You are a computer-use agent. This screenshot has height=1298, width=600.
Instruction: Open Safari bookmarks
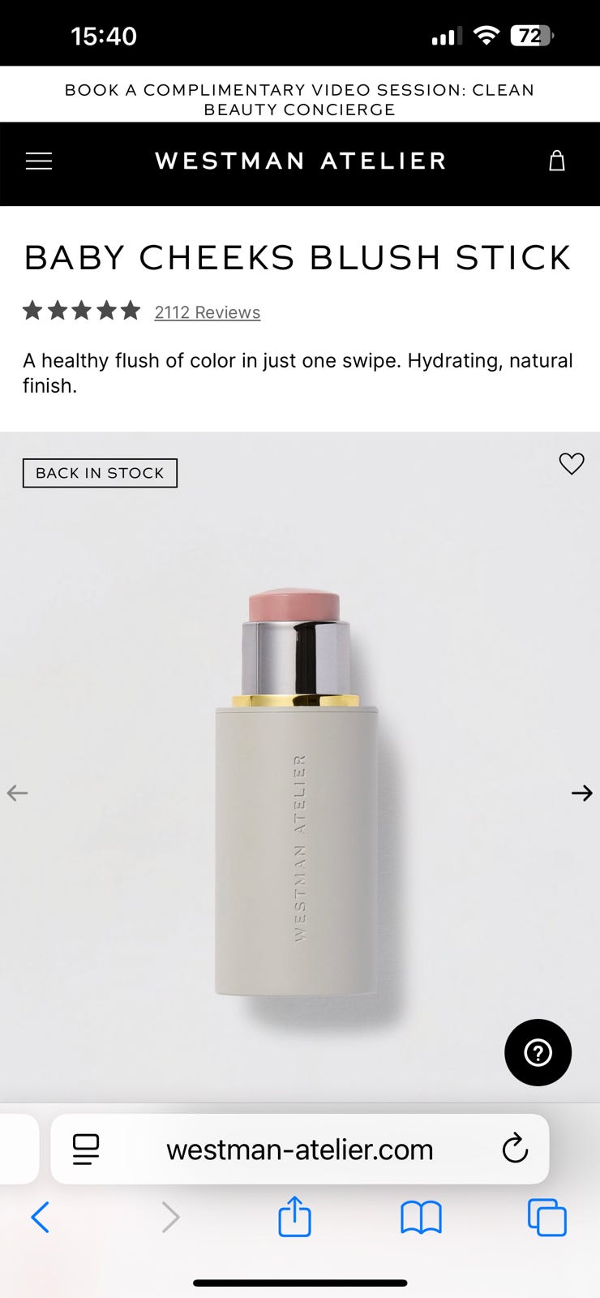click(421, 1218)
